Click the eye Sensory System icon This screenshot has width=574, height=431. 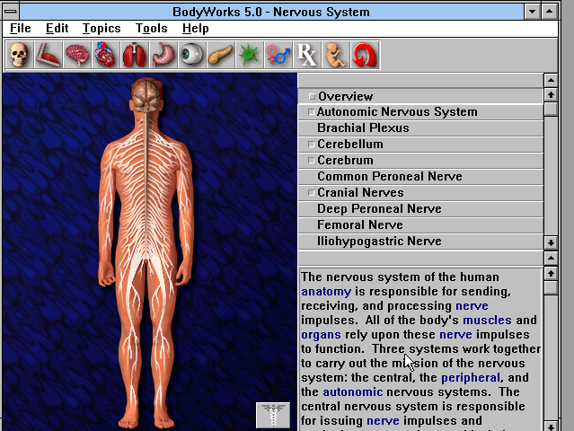(x=191, y=56)
